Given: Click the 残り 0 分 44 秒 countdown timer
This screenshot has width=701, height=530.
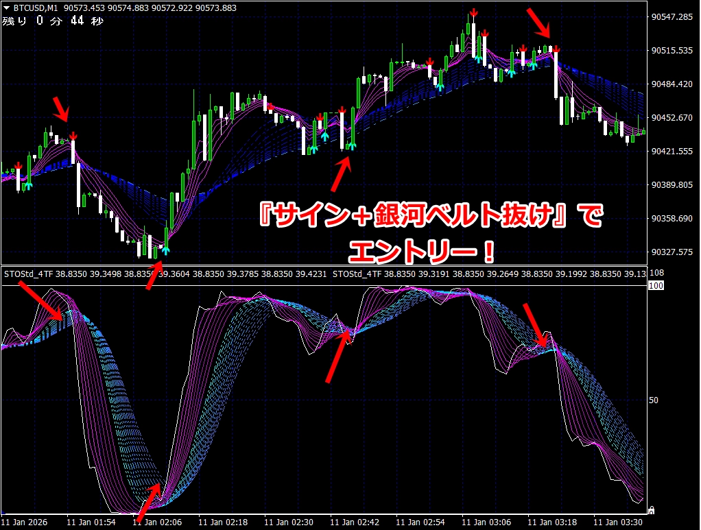Looking at the screenshot, I should click(x=53, y=21).
